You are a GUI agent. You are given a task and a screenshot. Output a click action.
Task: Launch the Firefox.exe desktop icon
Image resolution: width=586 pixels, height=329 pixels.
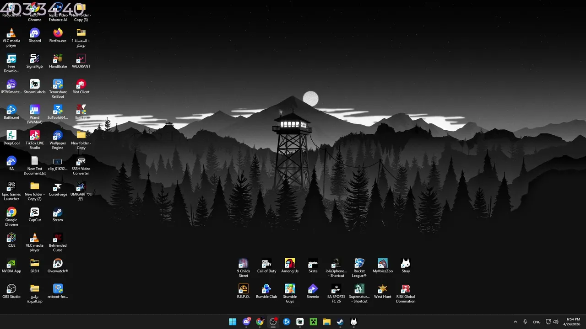click(58, 36)
